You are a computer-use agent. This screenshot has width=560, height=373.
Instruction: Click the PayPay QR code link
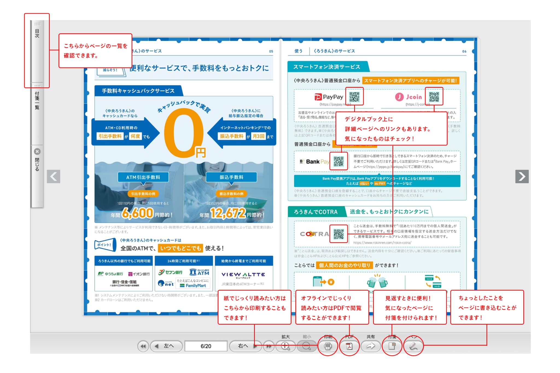(354, 96)
